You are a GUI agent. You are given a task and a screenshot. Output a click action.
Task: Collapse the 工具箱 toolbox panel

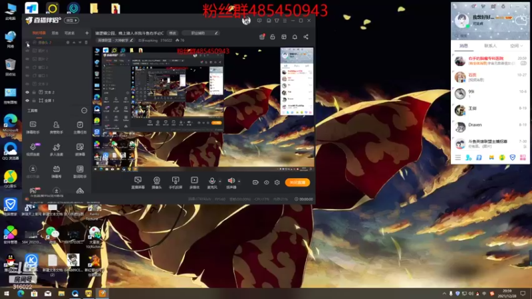(84, 110)
